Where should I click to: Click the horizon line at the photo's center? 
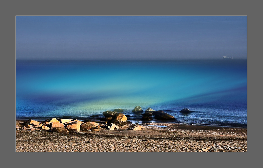point(131,59)
